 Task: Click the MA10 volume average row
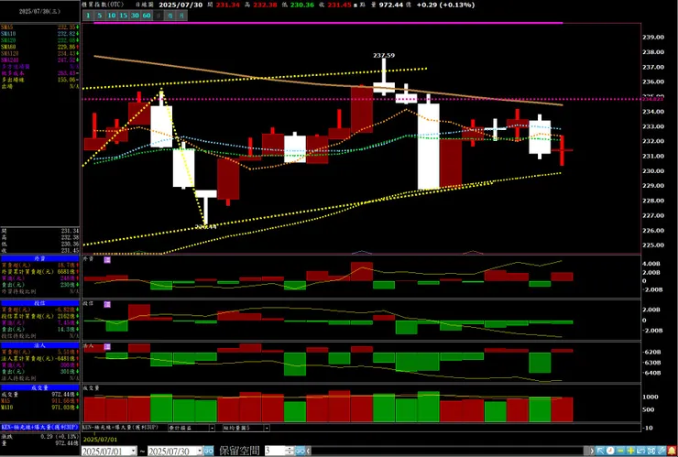coord(39,408)
